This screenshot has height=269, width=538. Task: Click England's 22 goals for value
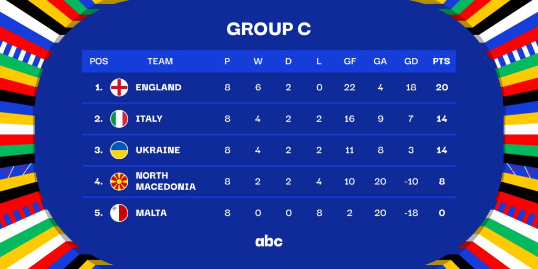[x=349, y=87]
